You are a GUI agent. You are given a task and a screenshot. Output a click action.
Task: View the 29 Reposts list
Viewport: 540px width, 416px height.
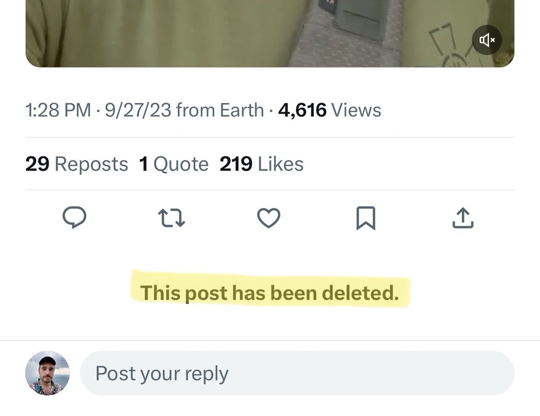pos(76,164)
